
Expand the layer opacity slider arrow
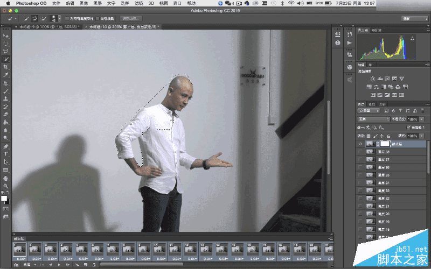pos(422,119)
